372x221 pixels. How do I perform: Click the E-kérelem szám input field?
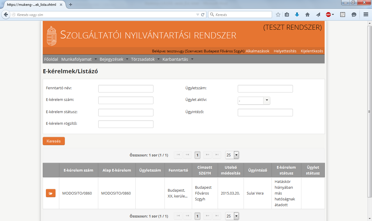(x=126, y=100)
